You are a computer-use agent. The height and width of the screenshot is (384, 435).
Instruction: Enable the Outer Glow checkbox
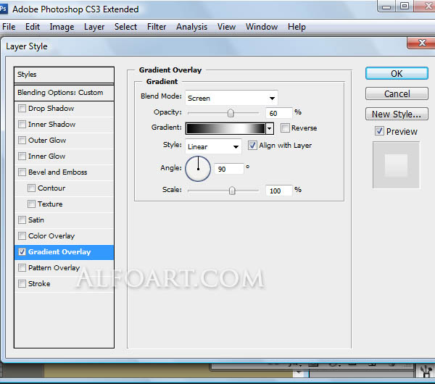pos(22,140)
